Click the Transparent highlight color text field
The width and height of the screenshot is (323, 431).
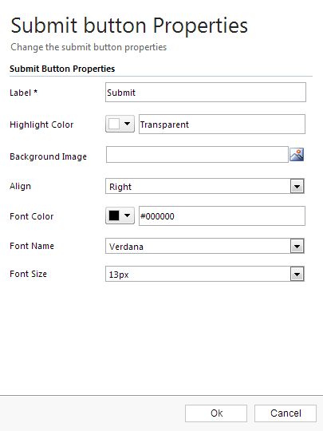click(222, 125)
